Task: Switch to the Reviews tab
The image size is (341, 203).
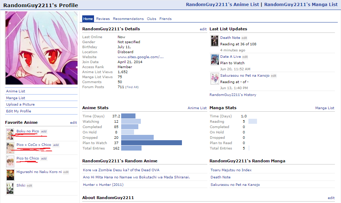Action: tap(103, 19)
